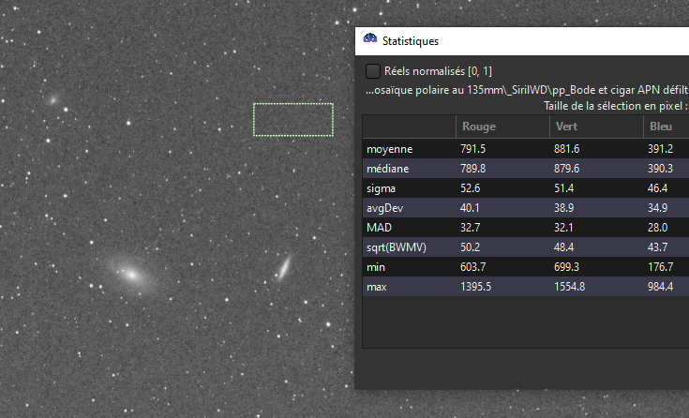Click the Rouge médiane value 789.8
The image size is (689, 418).
pyautogui.click(x=472, y=169)
